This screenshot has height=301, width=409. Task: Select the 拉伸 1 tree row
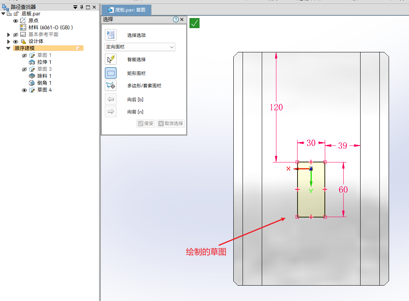44,62
